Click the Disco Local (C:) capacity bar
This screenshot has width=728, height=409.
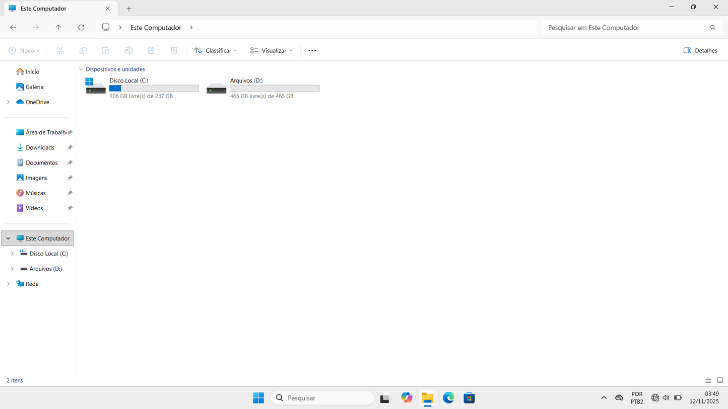coord(154,88)
